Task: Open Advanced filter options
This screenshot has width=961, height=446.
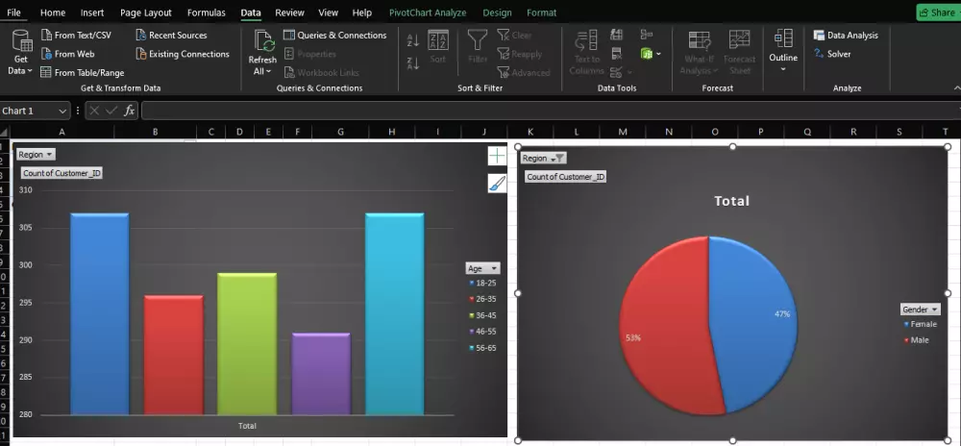Action: click(x=524, y=72)
